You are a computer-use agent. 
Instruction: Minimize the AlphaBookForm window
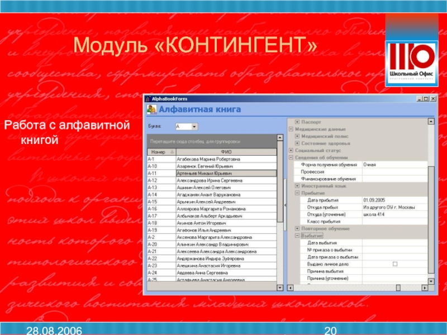click(x=420, y=99)
